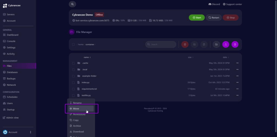Open the options menu for requirements.txt
The width and height of the screenshot is (277, 137).
point(238,89)
